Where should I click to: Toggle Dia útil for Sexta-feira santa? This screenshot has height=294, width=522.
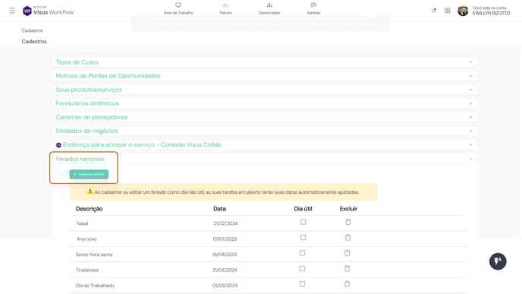(302, 253)
